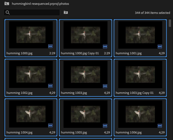Click the find-in-bin folder search icon

coord(66,12)
